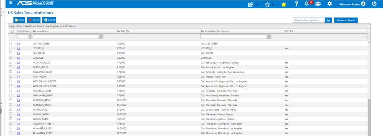Viewport: 383px width, 136px height.
Task: Check the ADIN_96006 row checkbox
Action: [x=10, y=77]
